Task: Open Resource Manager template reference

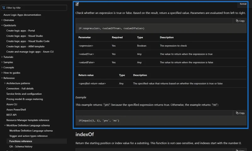Action: pyautogui.click(x=28, y=120)
